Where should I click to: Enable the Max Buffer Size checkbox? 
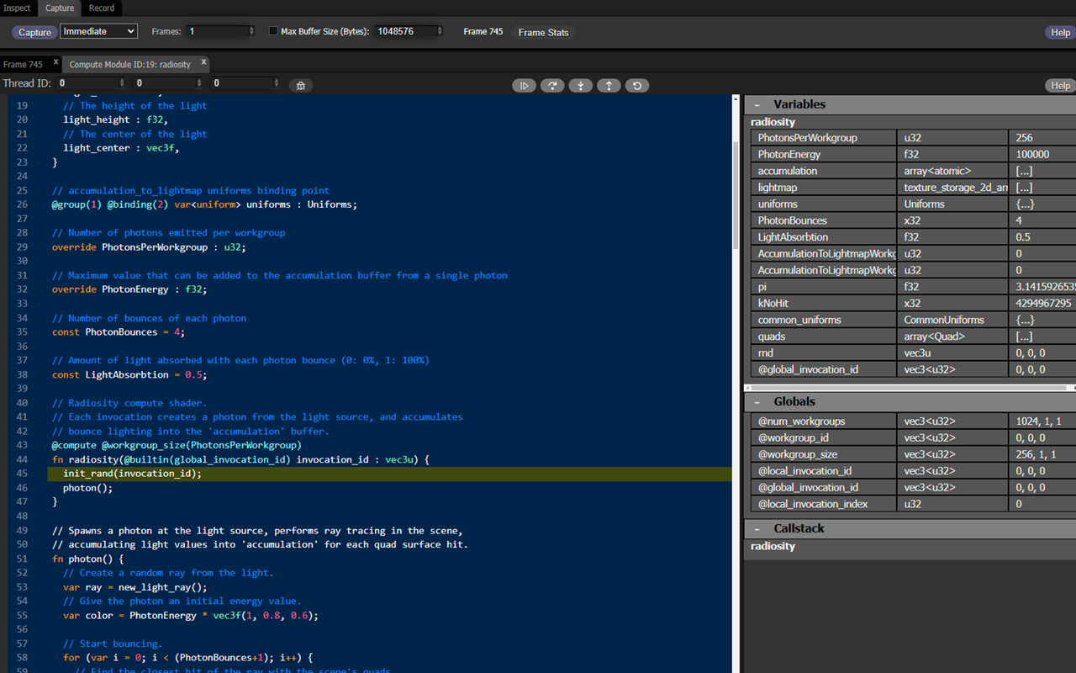273,30
